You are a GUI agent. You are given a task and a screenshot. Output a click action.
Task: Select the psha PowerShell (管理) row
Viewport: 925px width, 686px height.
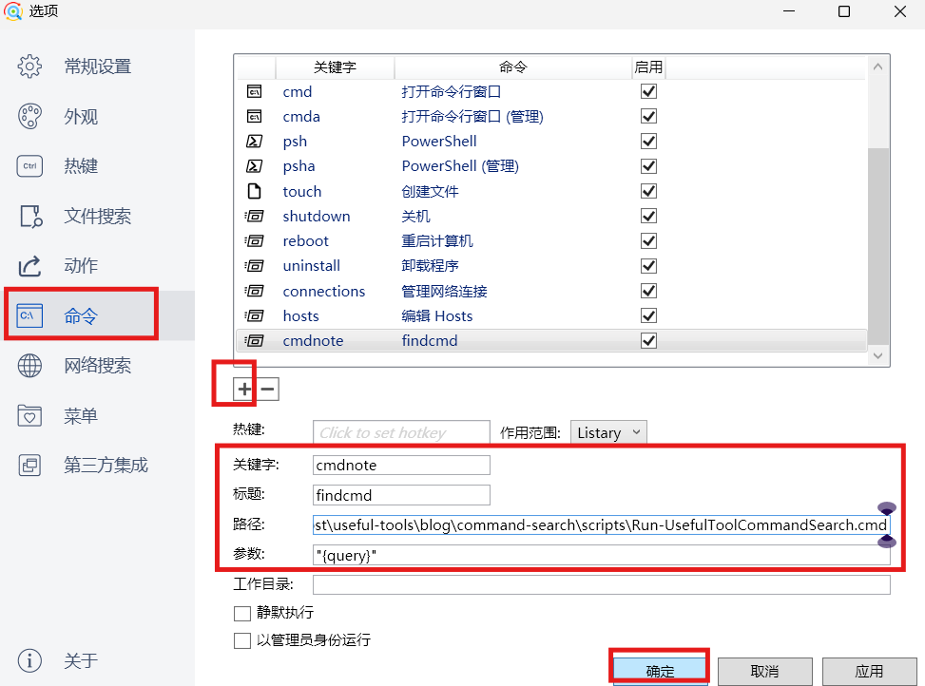tap(551, 166)
